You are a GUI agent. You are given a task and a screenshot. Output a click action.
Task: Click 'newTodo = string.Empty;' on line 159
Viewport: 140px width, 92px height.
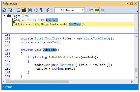pos(55,69)
